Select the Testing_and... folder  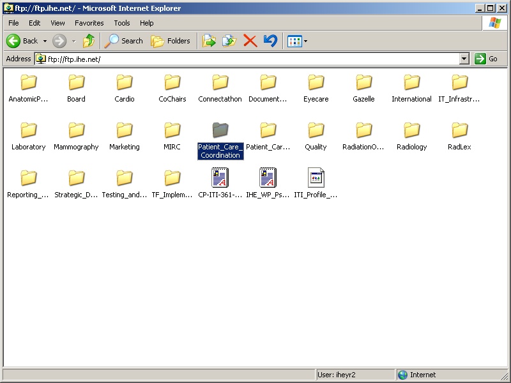124,184
